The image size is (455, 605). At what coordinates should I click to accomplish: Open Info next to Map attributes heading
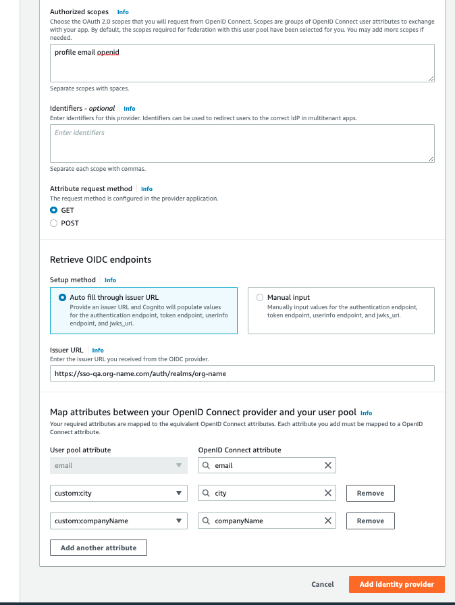367,413
